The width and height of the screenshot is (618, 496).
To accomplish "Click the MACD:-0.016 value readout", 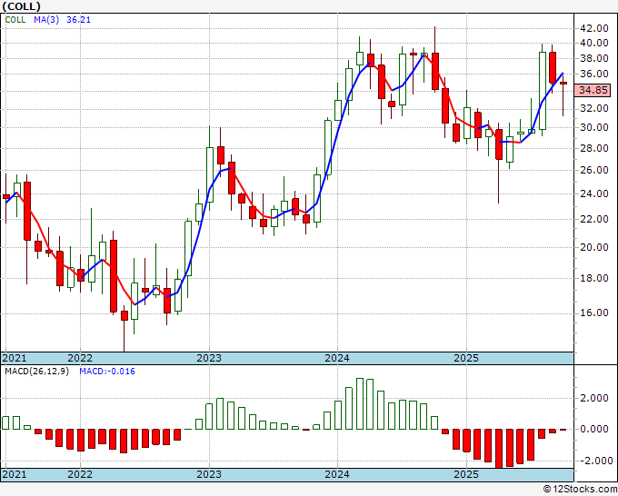I will 107,372.
